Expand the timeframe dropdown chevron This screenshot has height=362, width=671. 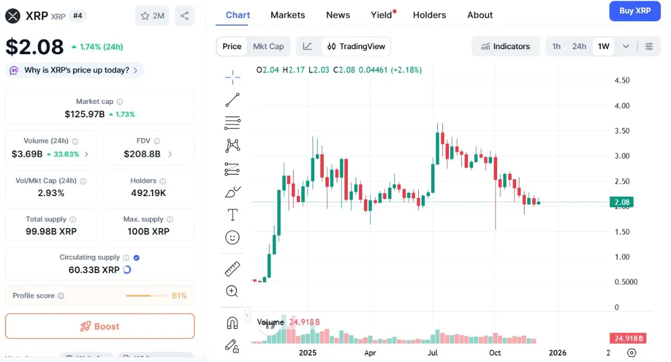pyautogui.click(x=626, y=46)
